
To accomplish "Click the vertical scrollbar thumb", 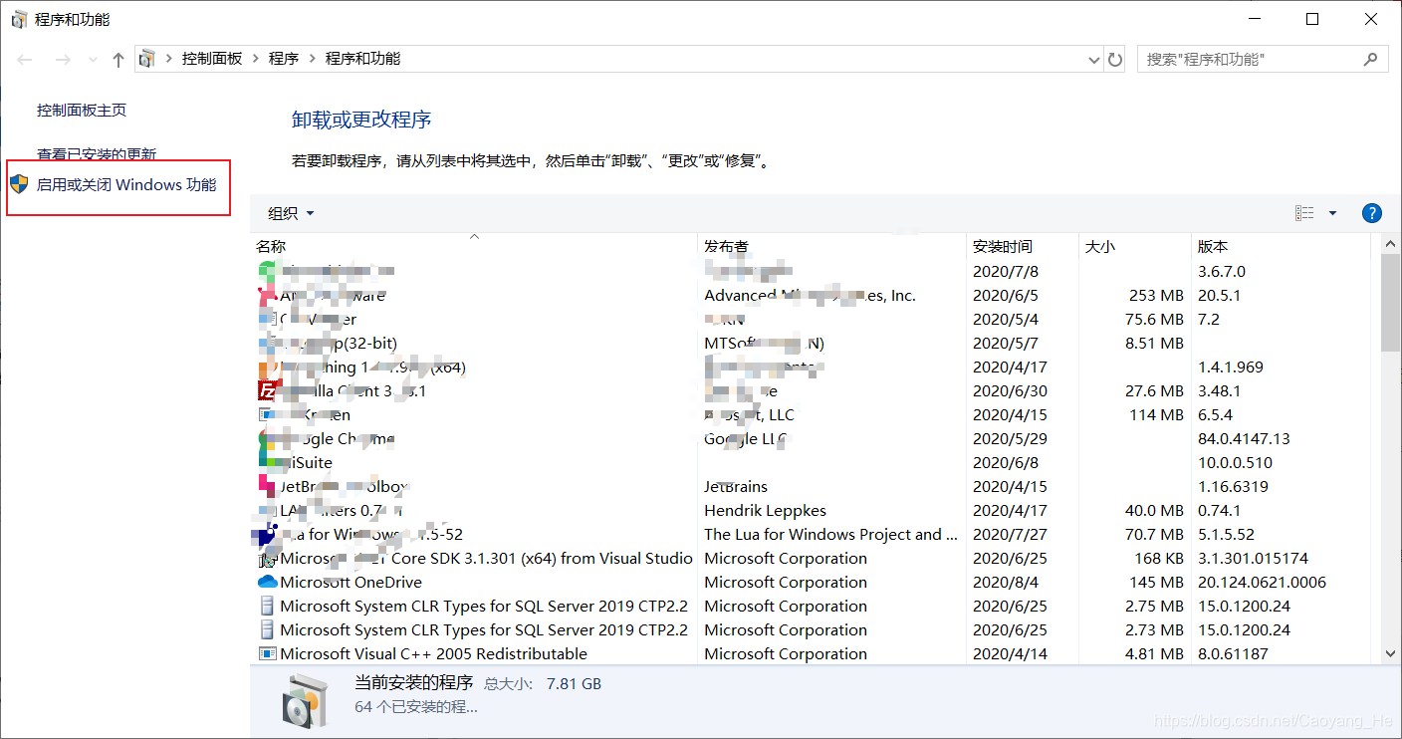I will pos(1391,303).
